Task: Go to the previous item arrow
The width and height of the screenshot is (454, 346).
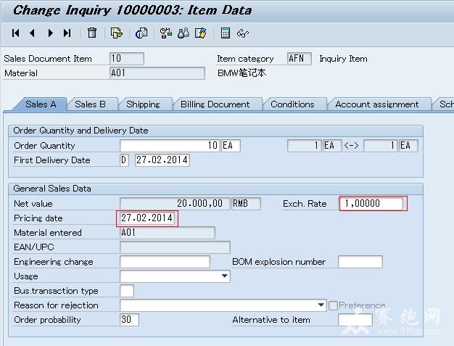Action: click(x=32, y=33)
